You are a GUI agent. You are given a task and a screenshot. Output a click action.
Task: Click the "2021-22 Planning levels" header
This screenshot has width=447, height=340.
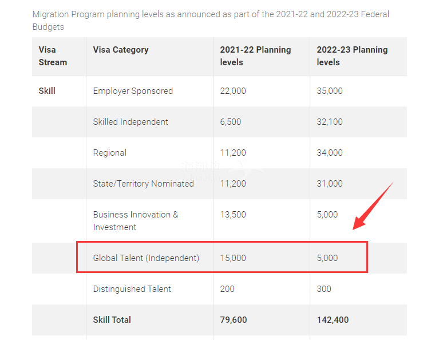[255, 56]
